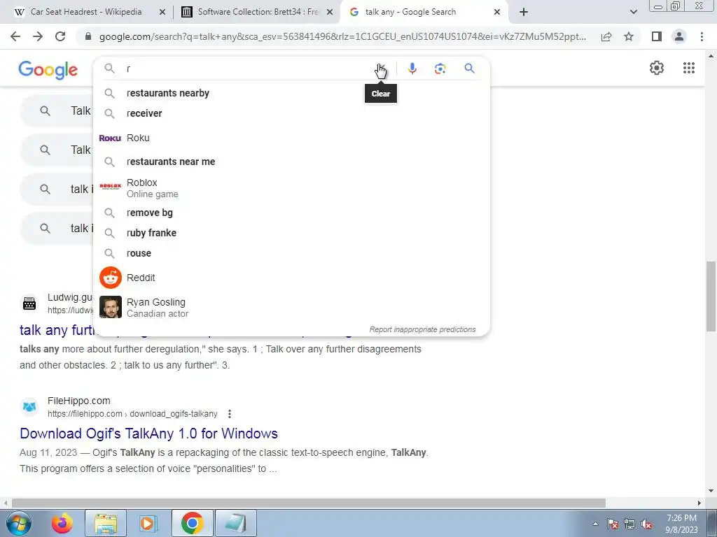Screen dimensions: 717x537
Task: Click the FileHippo.com site name
Action: [x=78, y=401]
